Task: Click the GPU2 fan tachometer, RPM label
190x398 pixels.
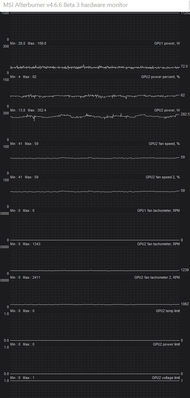Action: pos(159,244)
